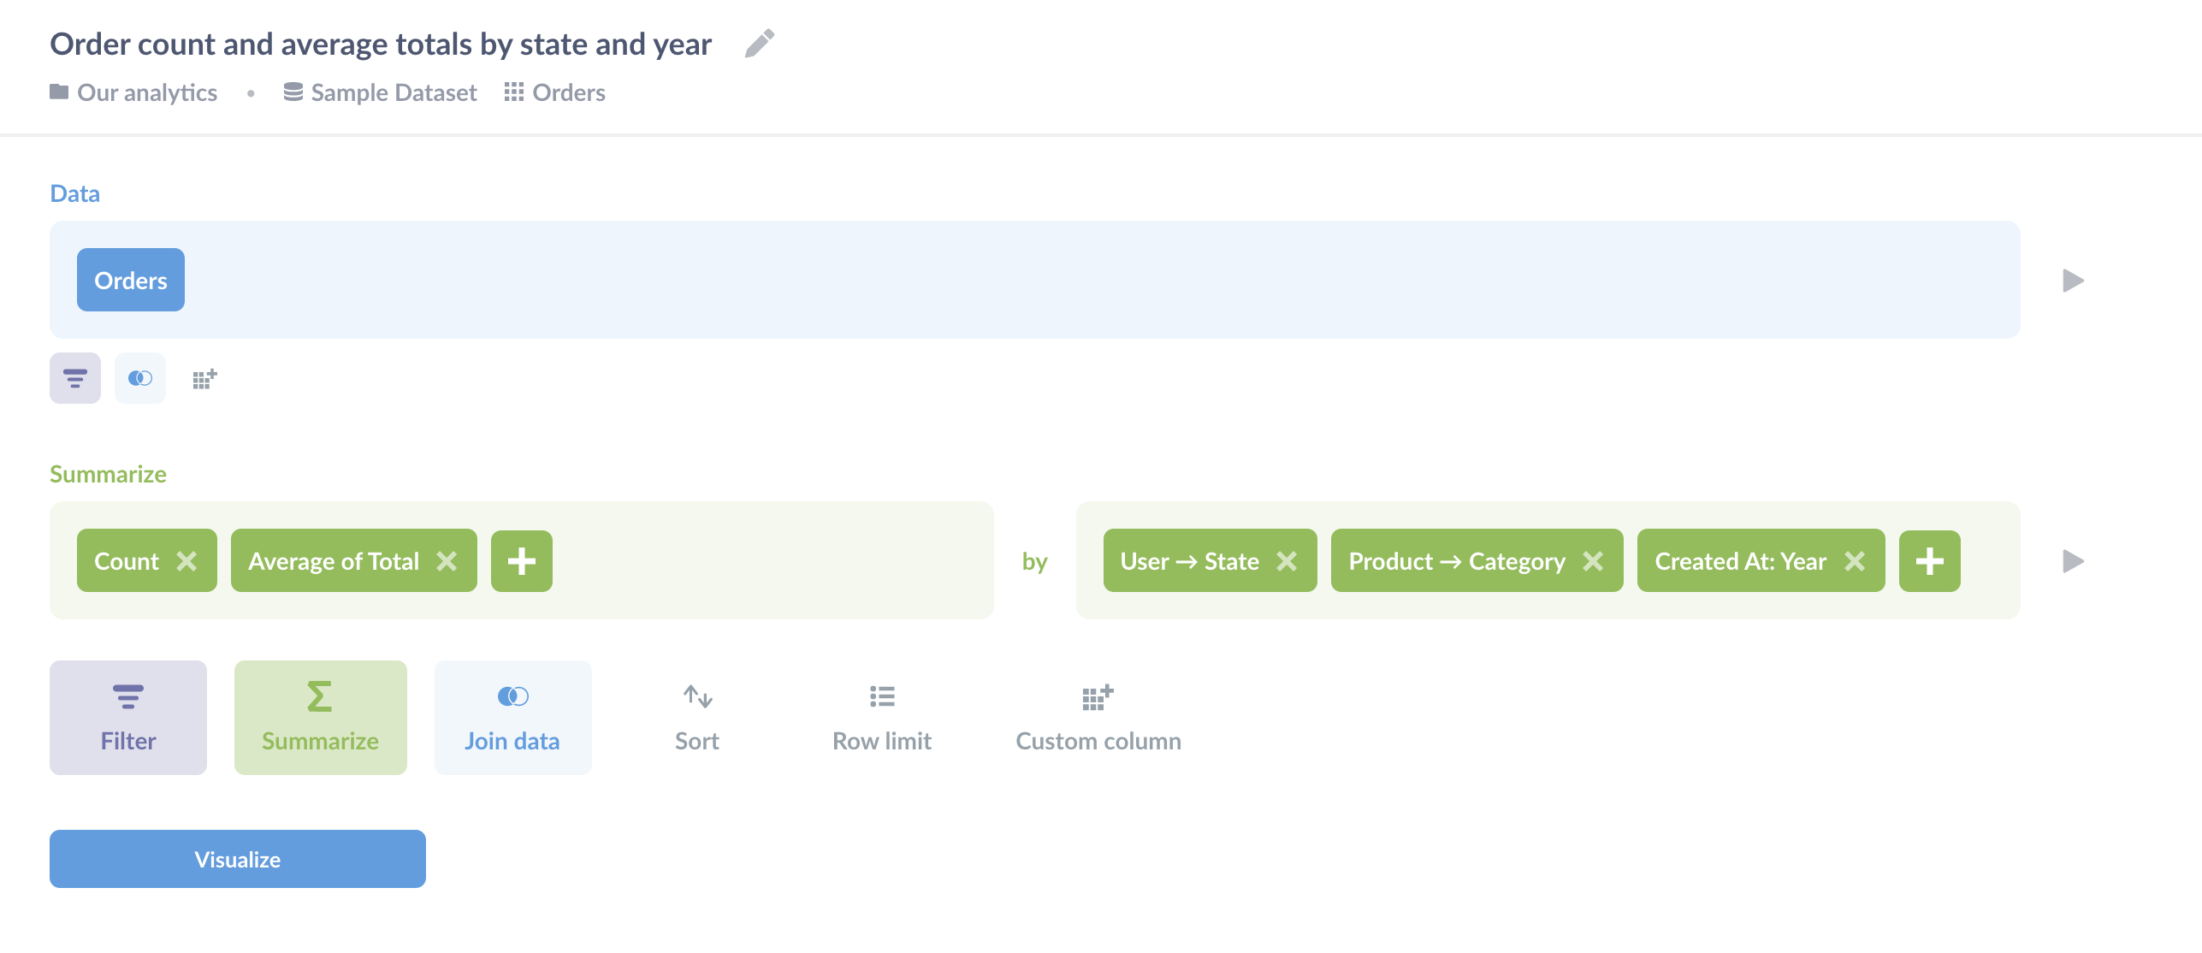Open the Orders table picker
This screenshot has height=953, width=2202.
pyautogui.click(x=131, y=281)
